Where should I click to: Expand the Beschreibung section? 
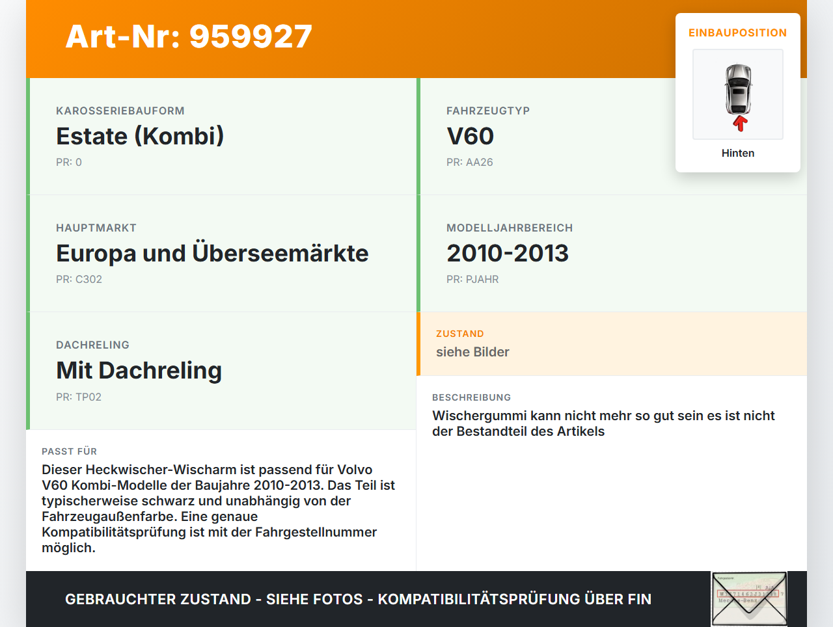[471, 397]
